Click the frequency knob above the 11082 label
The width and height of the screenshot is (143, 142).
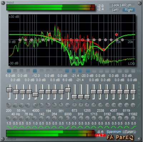click(133, 105)
